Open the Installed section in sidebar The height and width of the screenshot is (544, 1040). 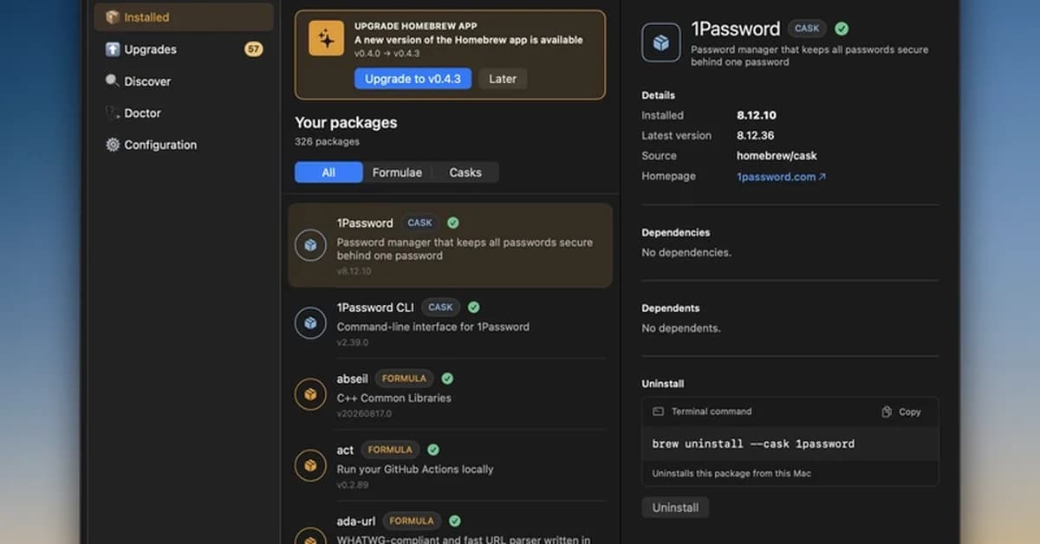pyautogui.click(x=184, y=17)
